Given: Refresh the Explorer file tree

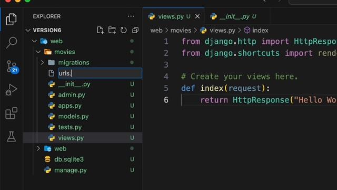Looking at the screenshot, I should coord(124,30).
